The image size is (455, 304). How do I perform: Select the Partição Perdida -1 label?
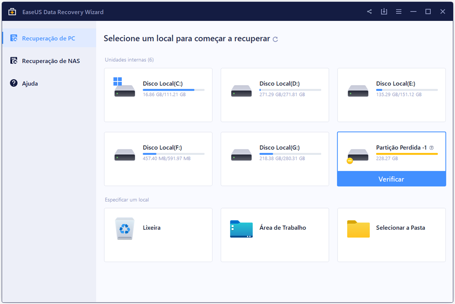coord(401,147)
